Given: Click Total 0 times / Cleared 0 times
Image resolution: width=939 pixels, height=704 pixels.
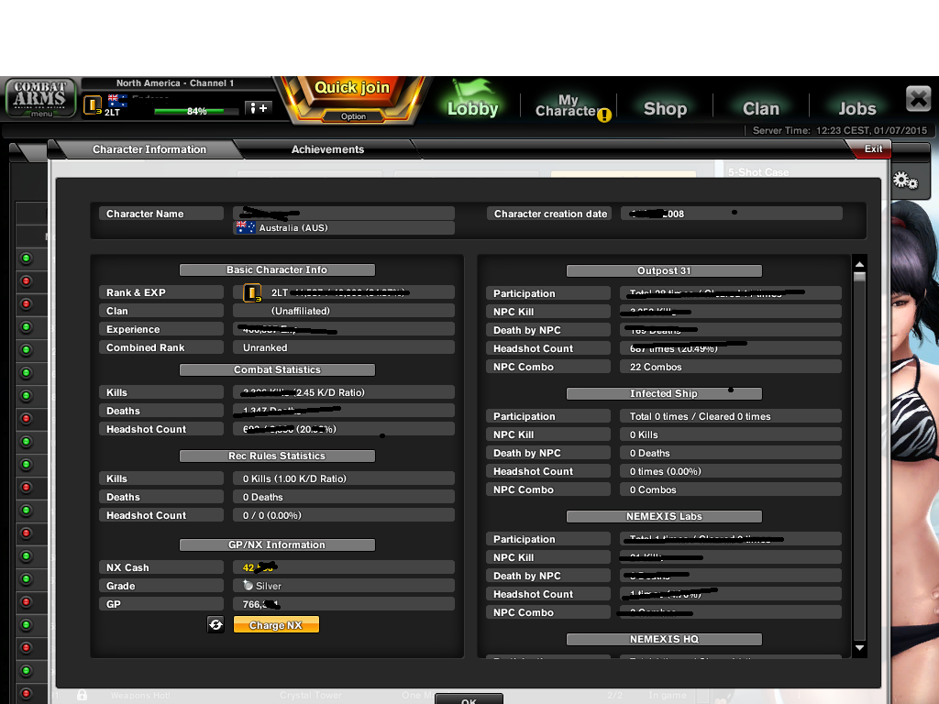Looking at the screenshot, I should click(700, 416).
